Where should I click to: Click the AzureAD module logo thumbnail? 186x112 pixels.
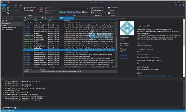(127, 28)
